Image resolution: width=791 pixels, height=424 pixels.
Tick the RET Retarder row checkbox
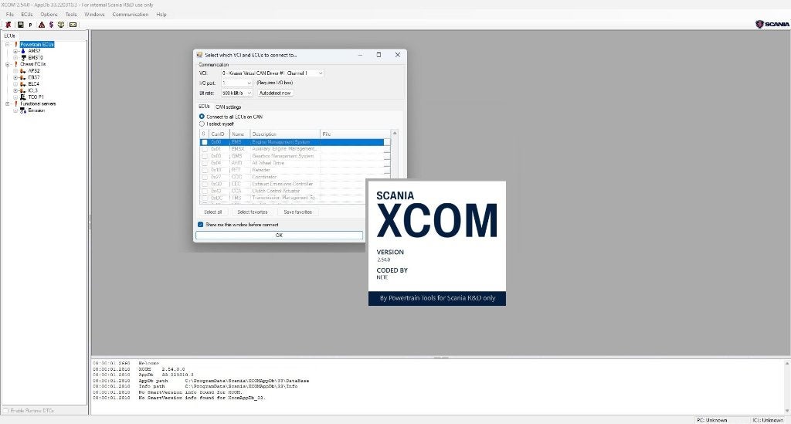tap(204, 171)
